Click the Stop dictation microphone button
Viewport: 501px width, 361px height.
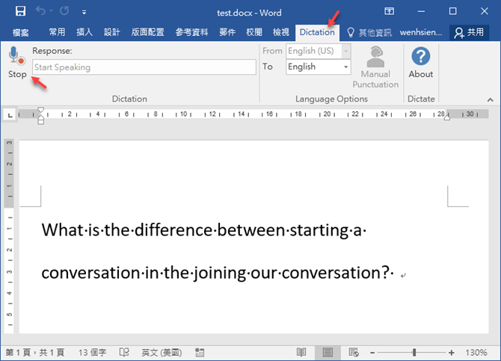[16, 61]
